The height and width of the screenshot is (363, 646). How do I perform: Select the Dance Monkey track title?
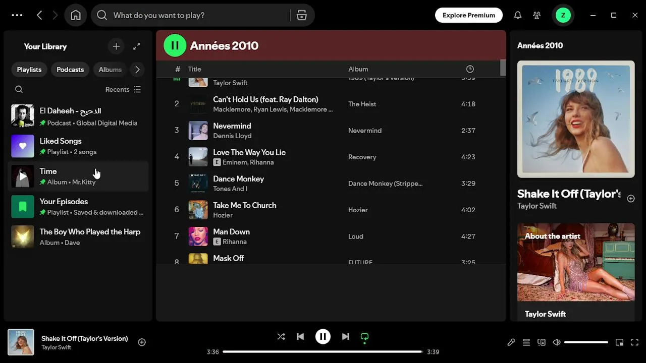pyautogui.click(x=238, y=179)
